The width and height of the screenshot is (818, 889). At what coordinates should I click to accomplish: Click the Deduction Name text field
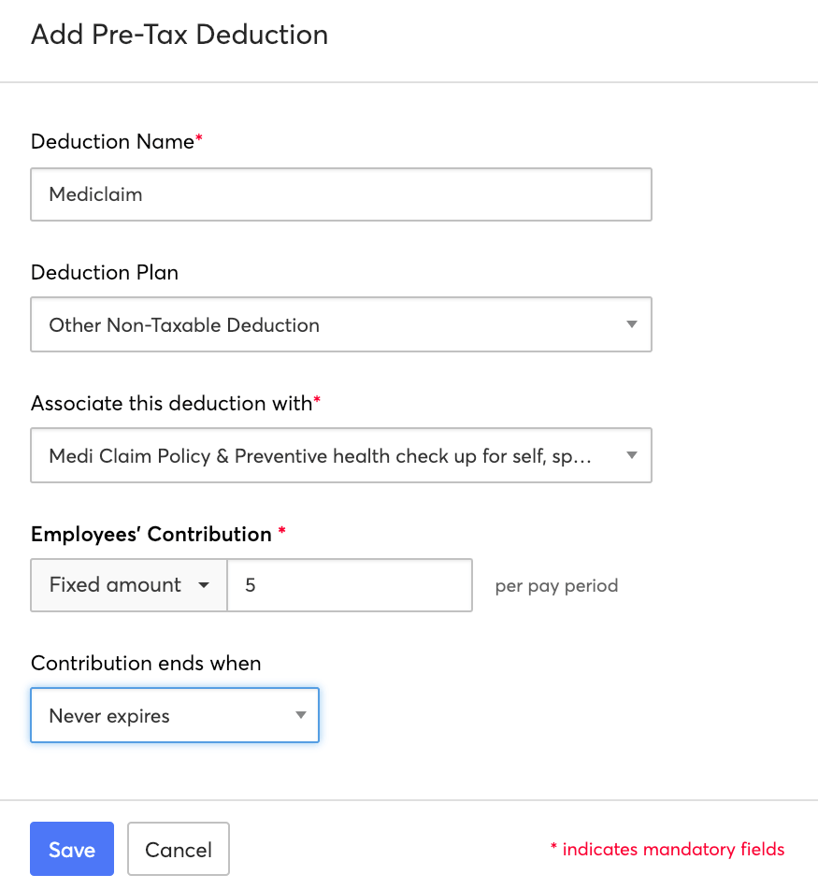340,194
